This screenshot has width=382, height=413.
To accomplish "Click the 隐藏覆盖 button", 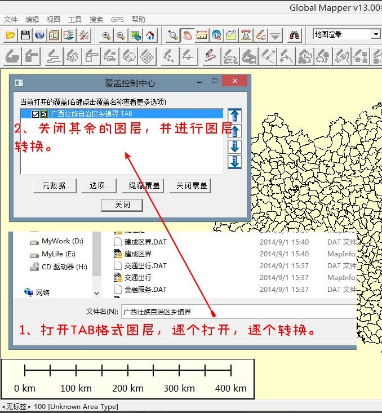I will (143, 186).
